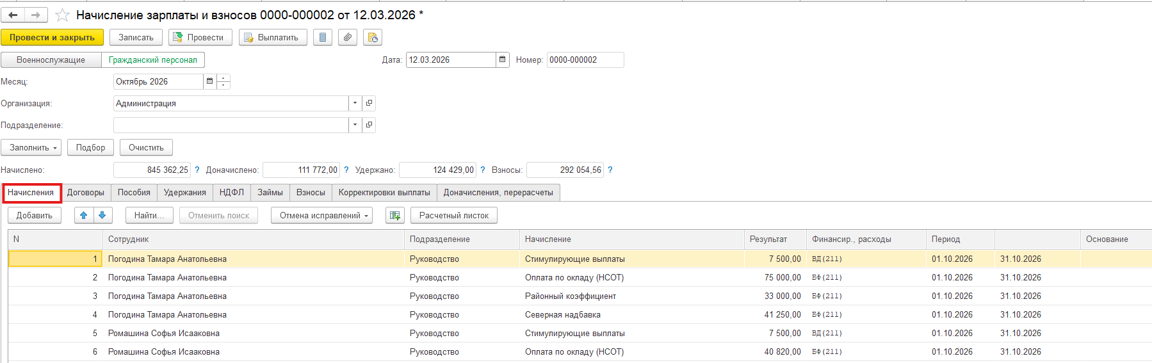
Task: Open the Подразделение selected item card
Action: [x=369, y=125]
